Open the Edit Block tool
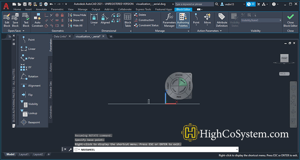This screenshot has width=300, height=160. (x=7, y=21)
